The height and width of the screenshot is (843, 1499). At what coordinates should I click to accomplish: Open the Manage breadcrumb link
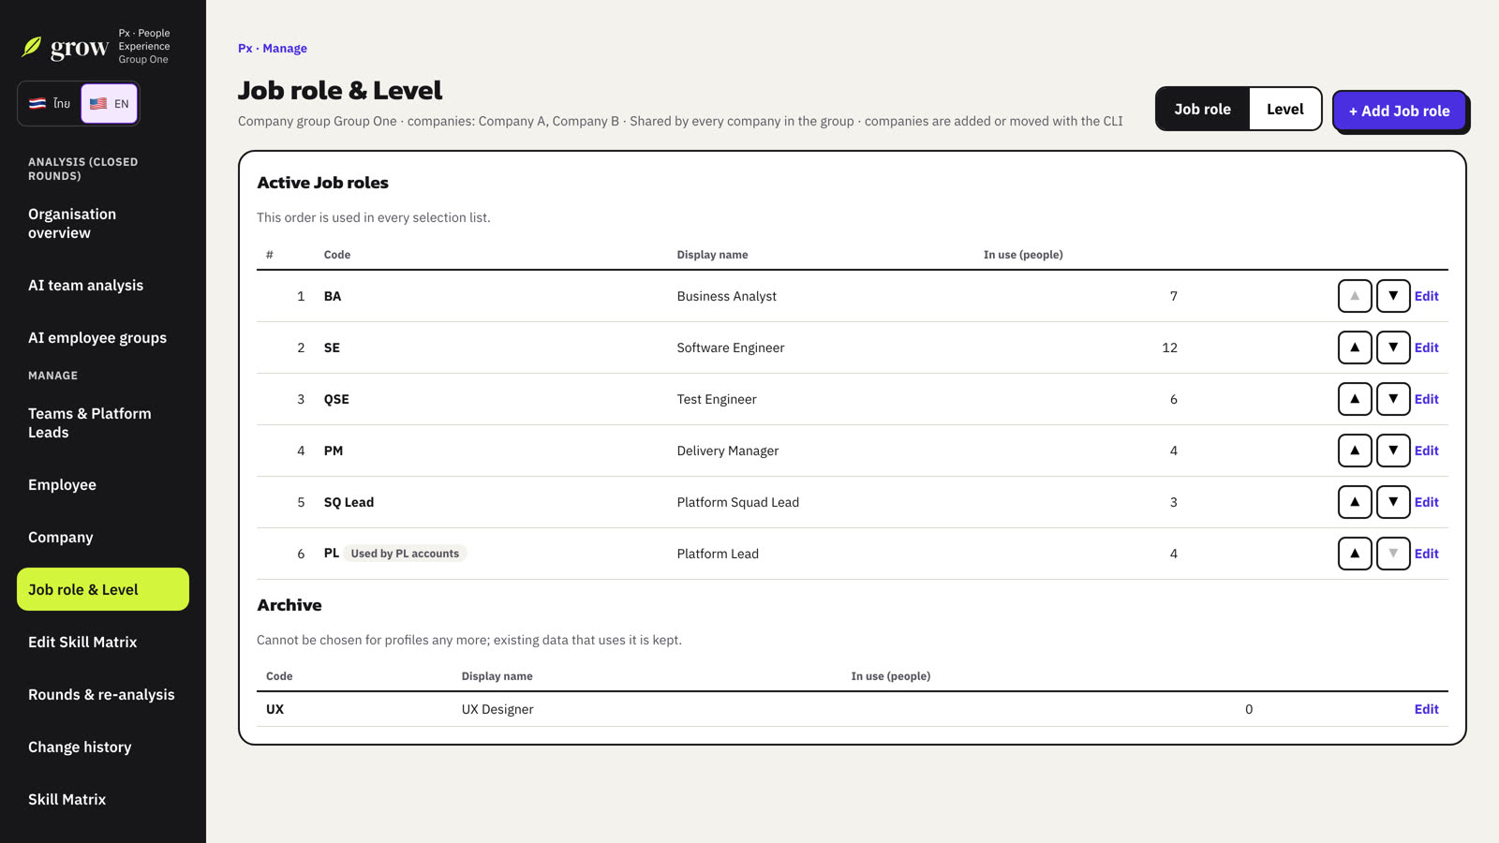[285, 49]
